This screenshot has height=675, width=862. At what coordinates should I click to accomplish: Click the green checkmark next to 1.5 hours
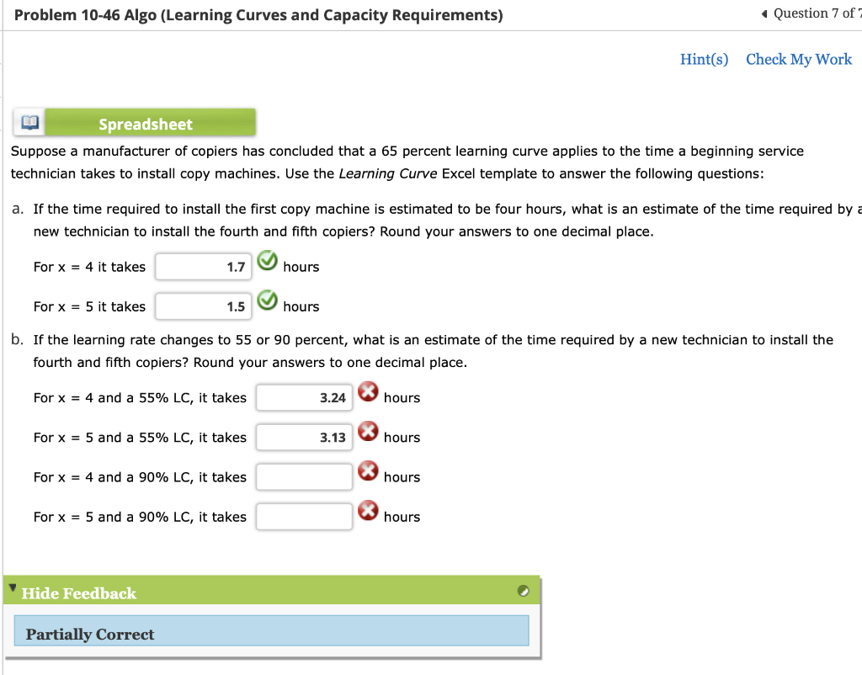pos(268,301)
